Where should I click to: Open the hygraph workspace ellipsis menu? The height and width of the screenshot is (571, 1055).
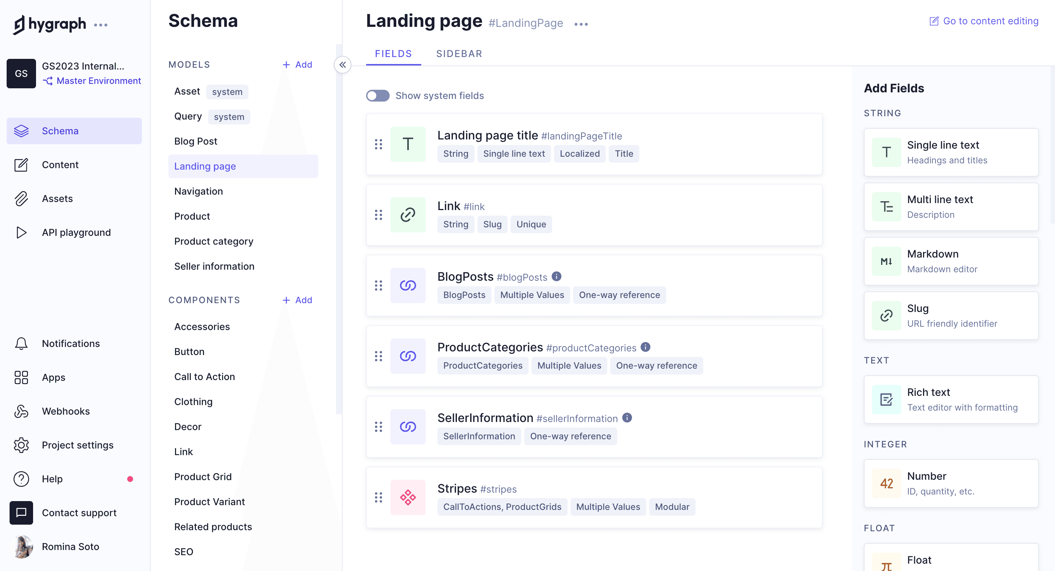click(x=101, y=25)
